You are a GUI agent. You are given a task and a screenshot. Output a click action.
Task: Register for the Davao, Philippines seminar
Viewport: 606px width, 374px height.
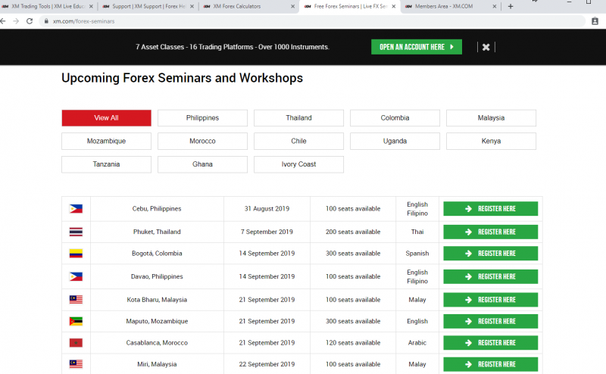490,276
